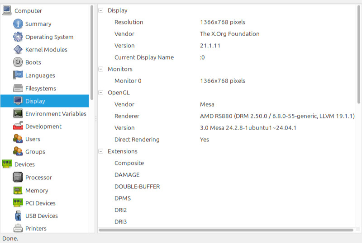The height and width of the screenshot is (243, 362).
Task: Select the Boots label
Action: tap(33, 62)
